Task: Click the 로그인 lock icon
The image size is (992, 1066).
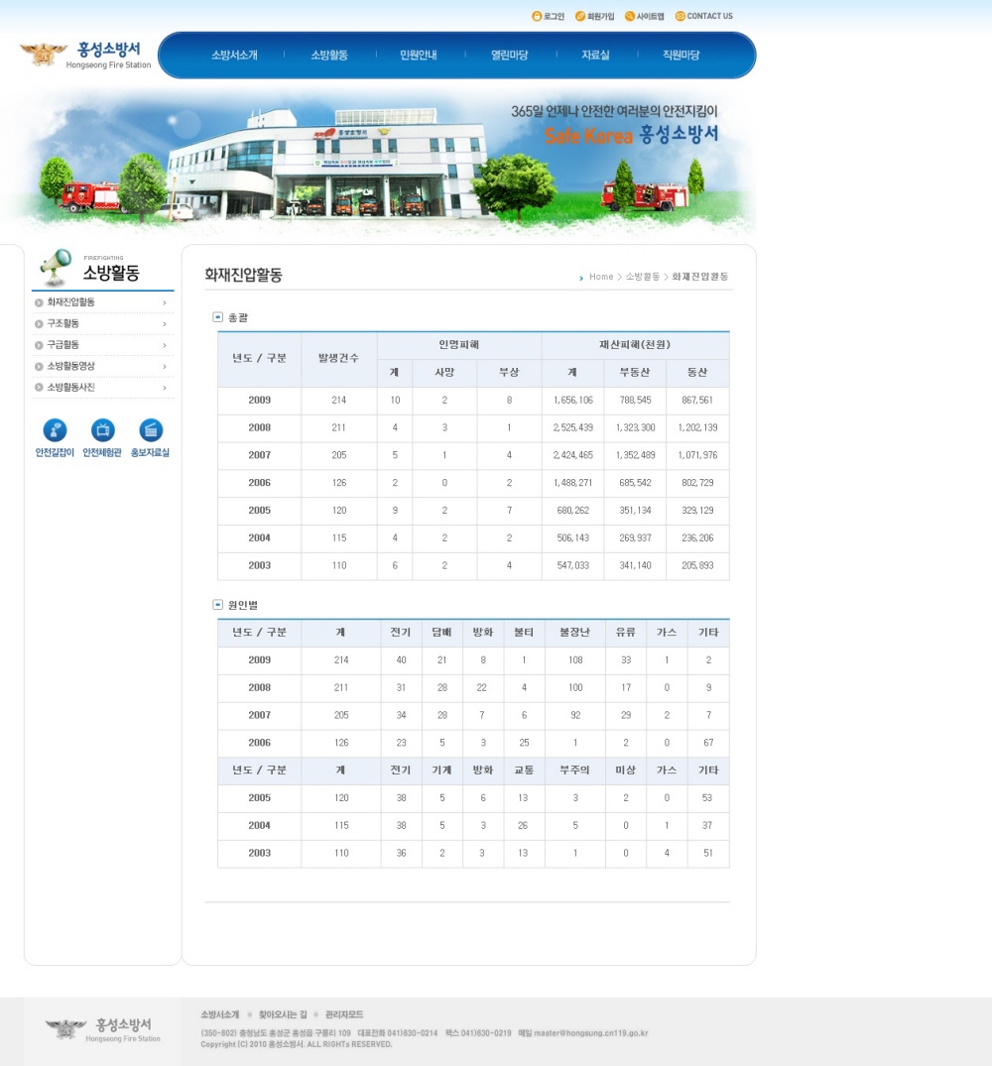Action: click(x=537, y=16)
